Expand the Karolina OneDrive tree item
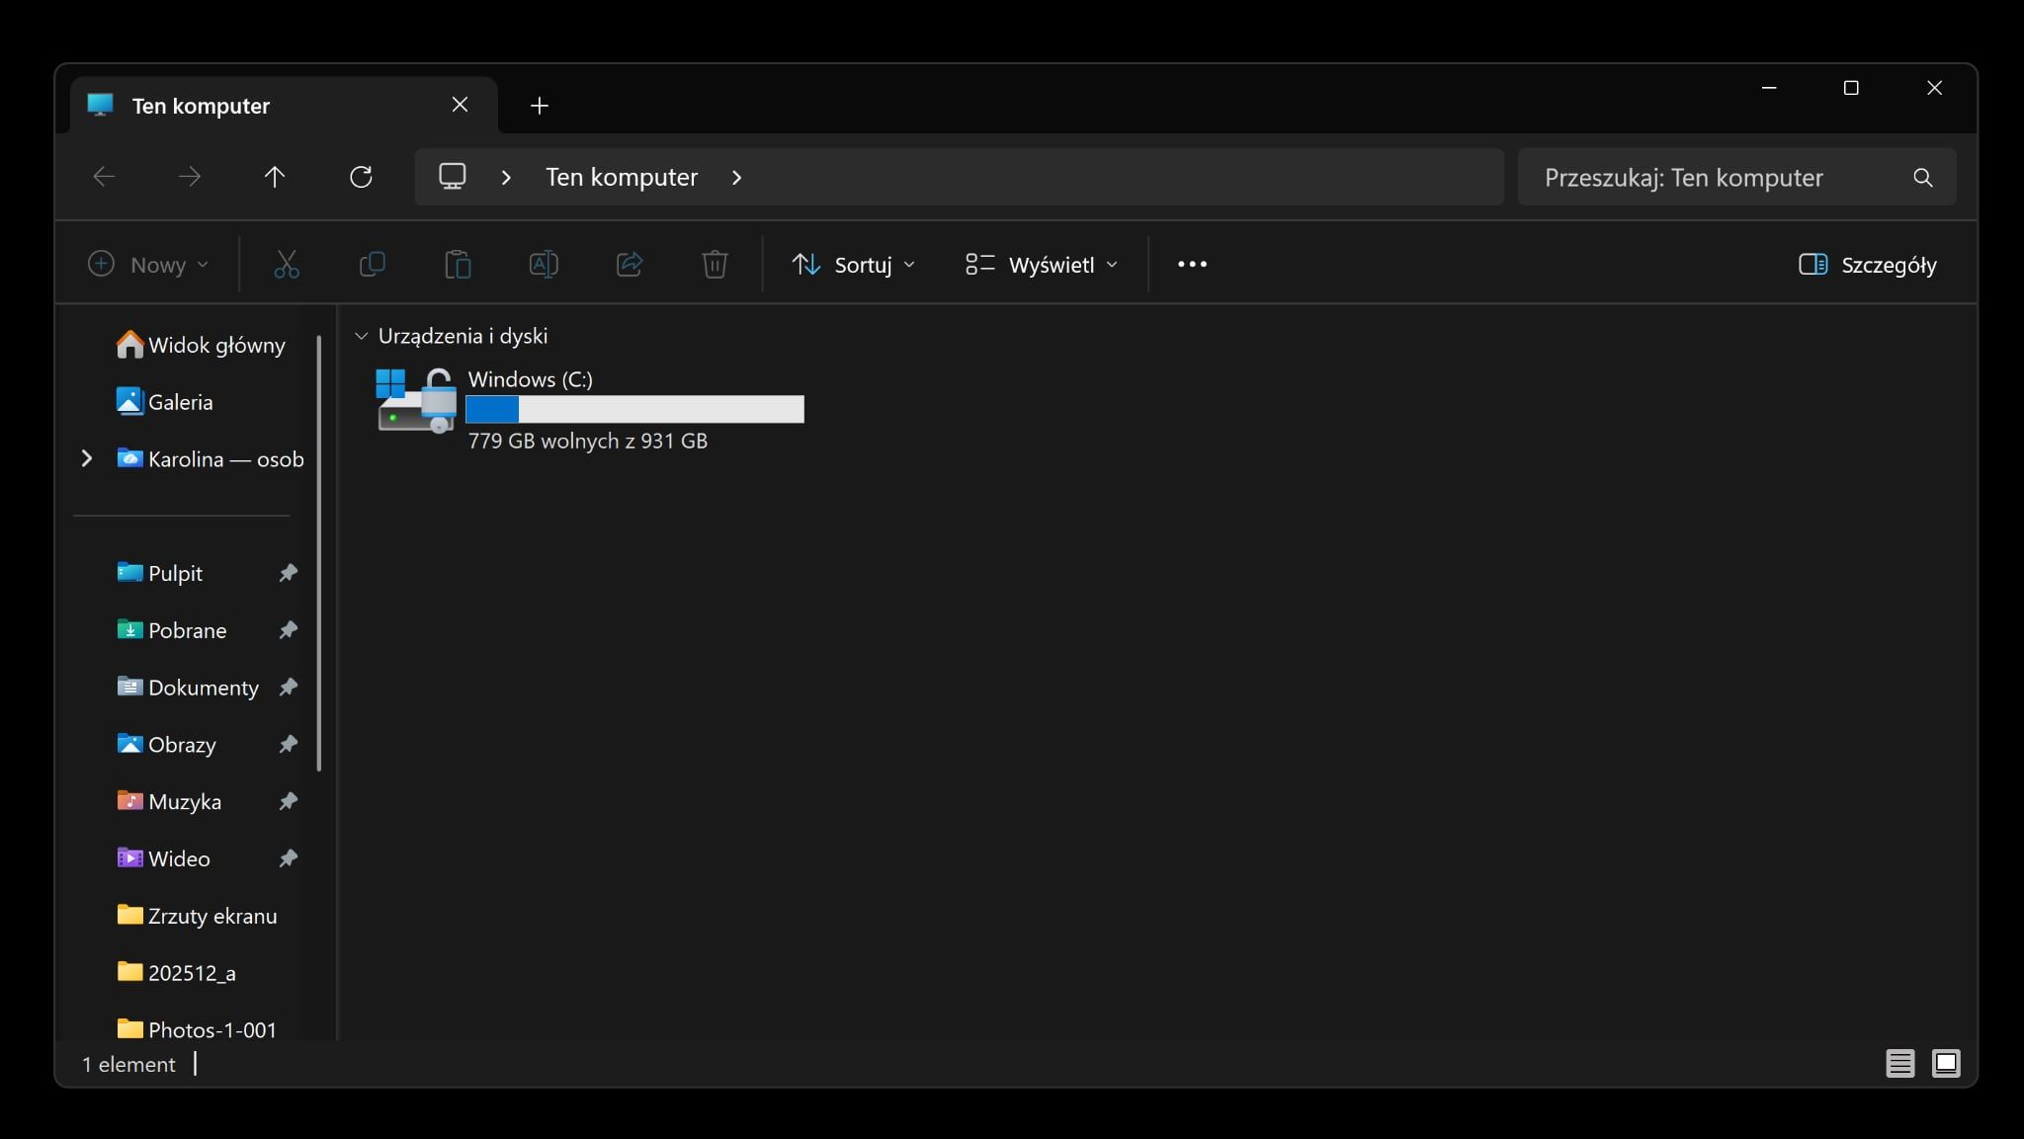 87,458
